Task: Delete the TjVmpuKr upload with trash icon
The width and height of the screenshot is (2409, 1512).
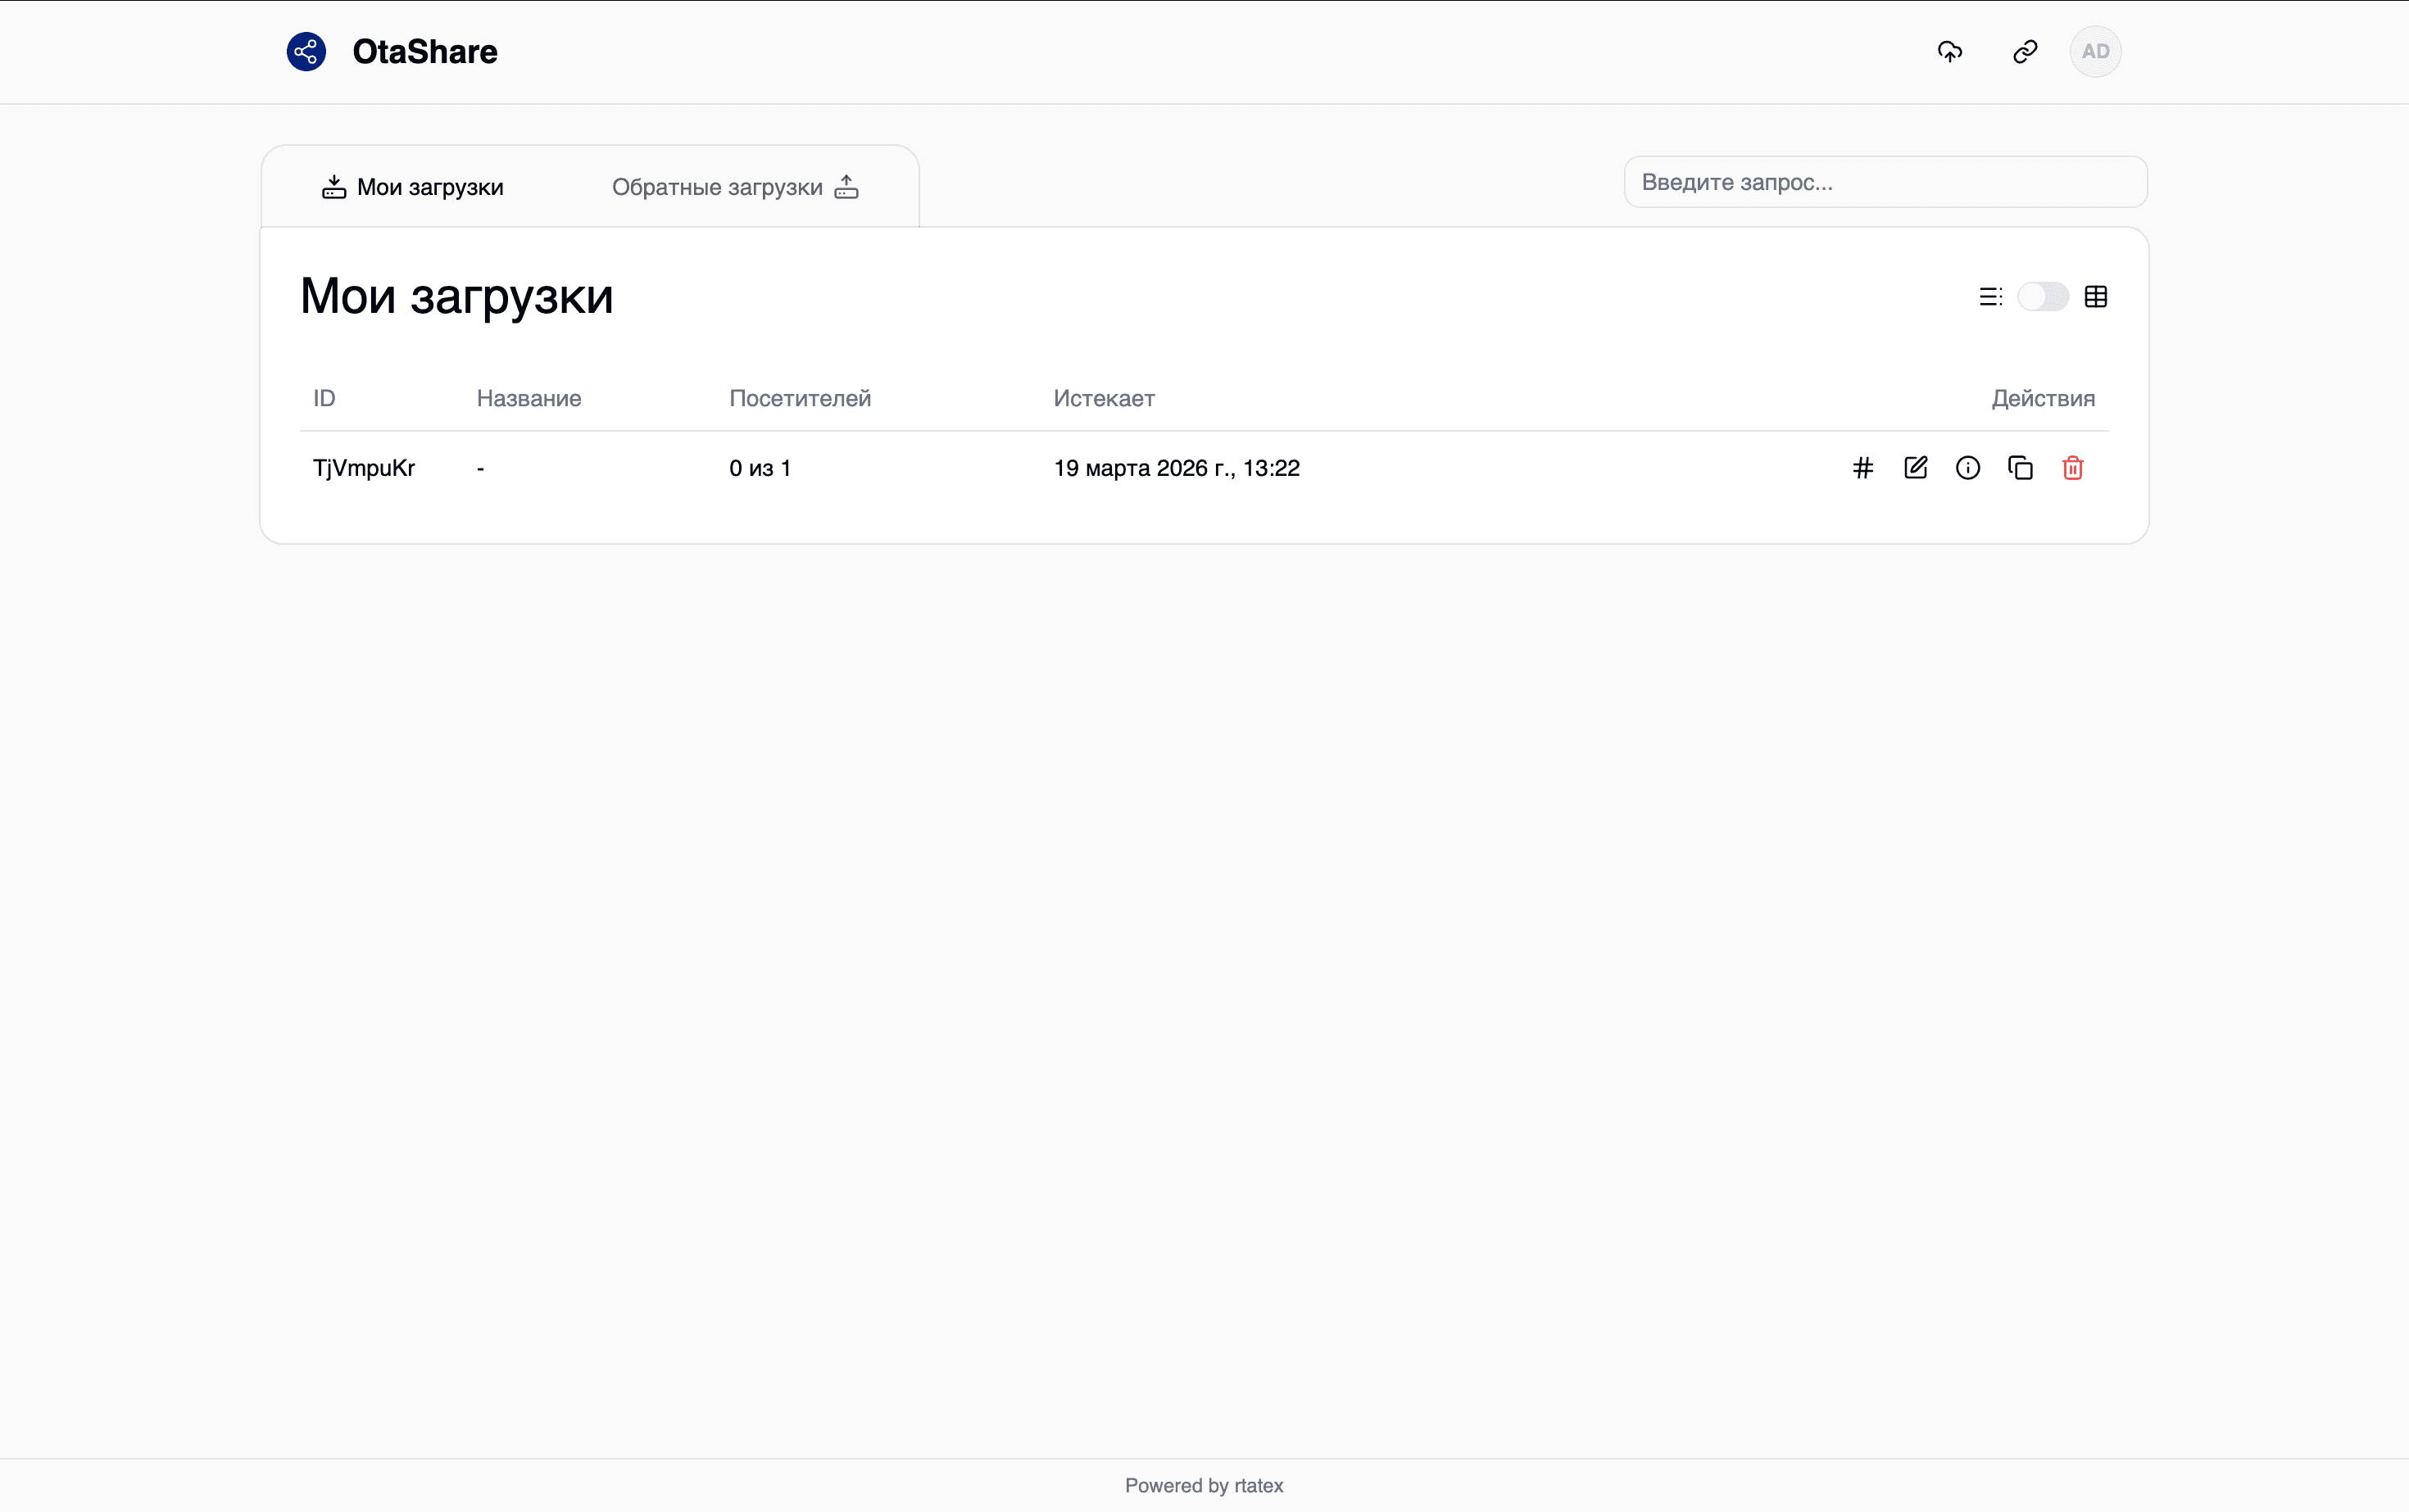Action: tap(2073, 468)
